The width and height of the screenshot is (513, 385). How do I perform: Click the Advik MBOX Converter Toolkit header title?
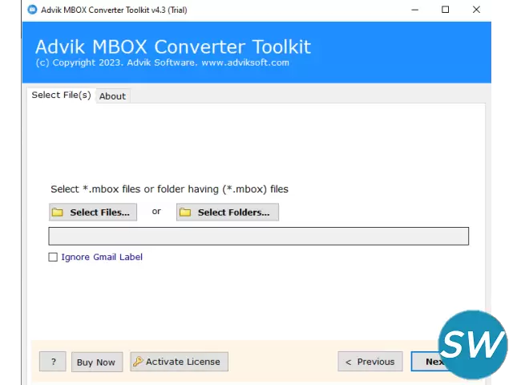(172, 46)
